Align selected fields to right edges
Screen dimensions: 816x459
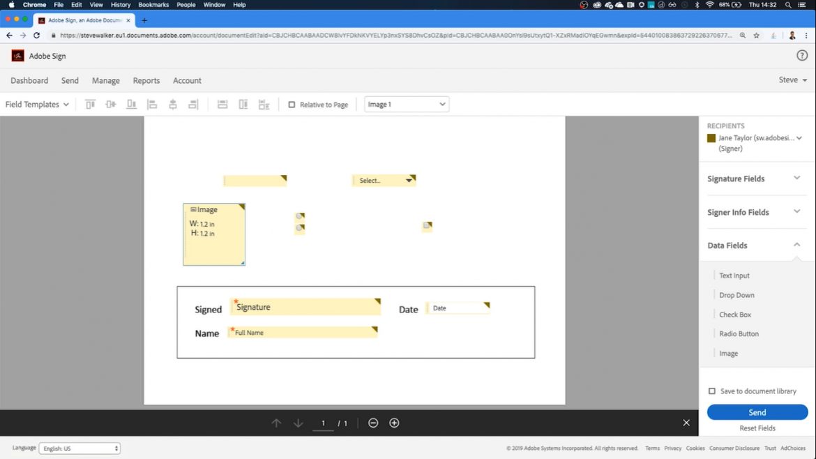(x=194, y=103)
